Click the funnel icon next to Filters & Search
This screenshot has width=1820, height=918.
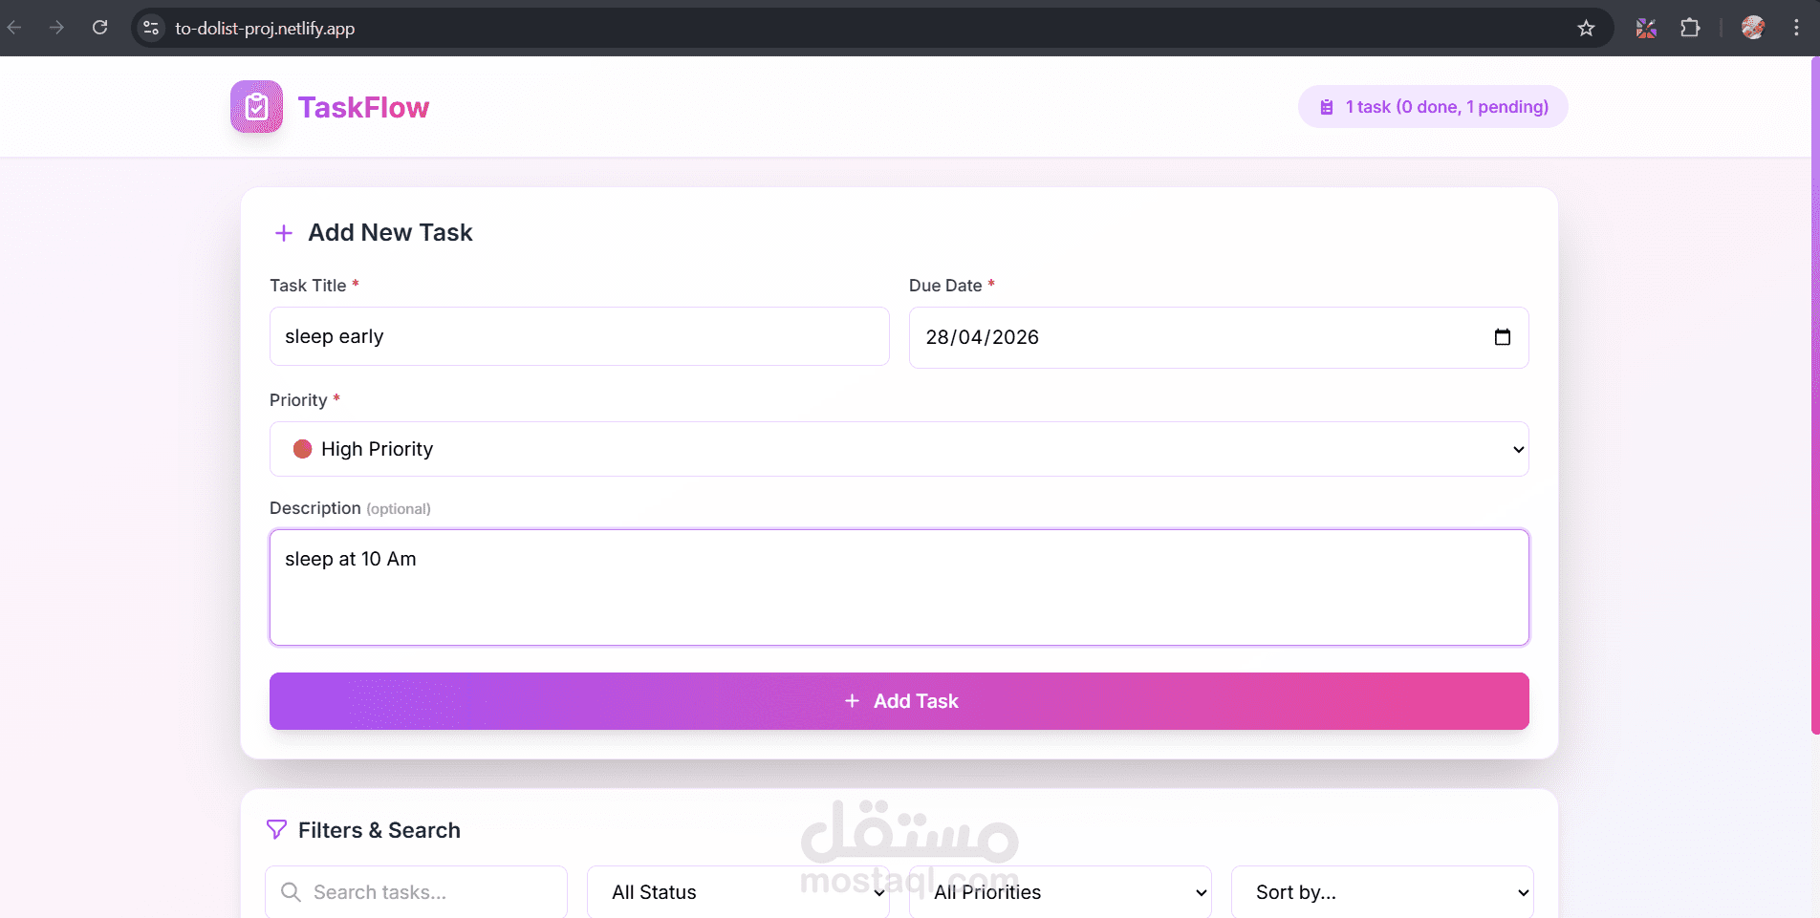[276, 829]
